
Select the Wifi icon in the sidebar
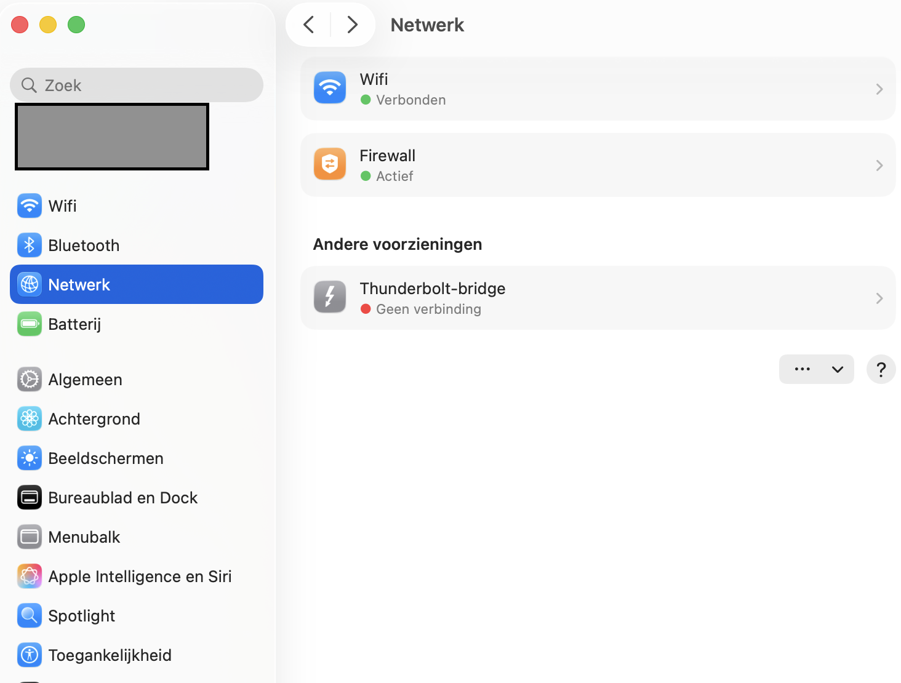(x=29, y=206)
